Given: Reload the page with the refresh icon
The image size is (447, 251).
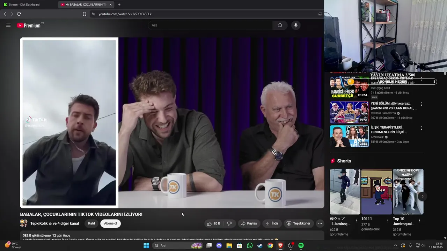Looking at the screenshot, I should 19,14.
